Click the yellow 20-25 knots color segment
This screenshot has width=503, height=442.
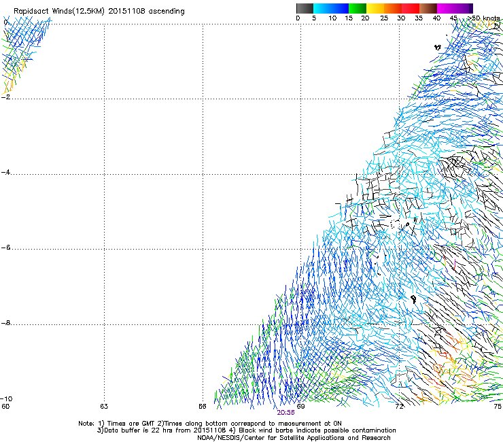(x=375, y=8)
